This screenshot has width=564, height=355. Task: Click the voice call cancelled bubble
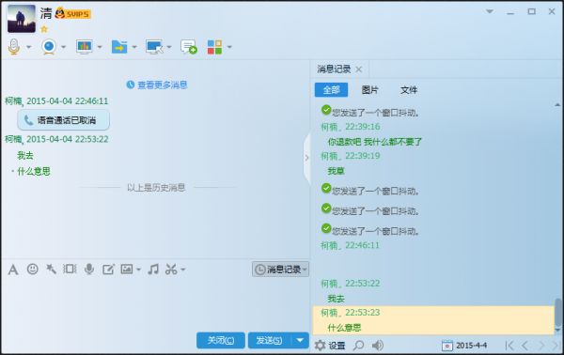coord(63,120)
